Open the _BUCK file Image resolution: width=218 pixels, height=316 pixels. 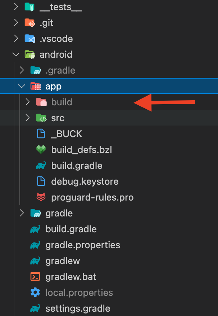pos(67,134)
